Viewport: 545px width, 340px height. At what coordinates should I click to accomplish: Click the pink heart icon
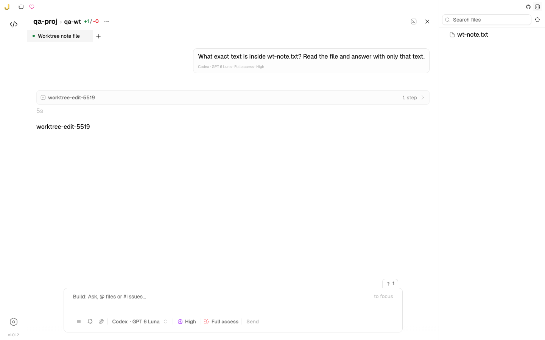pyautogui.click(x=32, y=7)
